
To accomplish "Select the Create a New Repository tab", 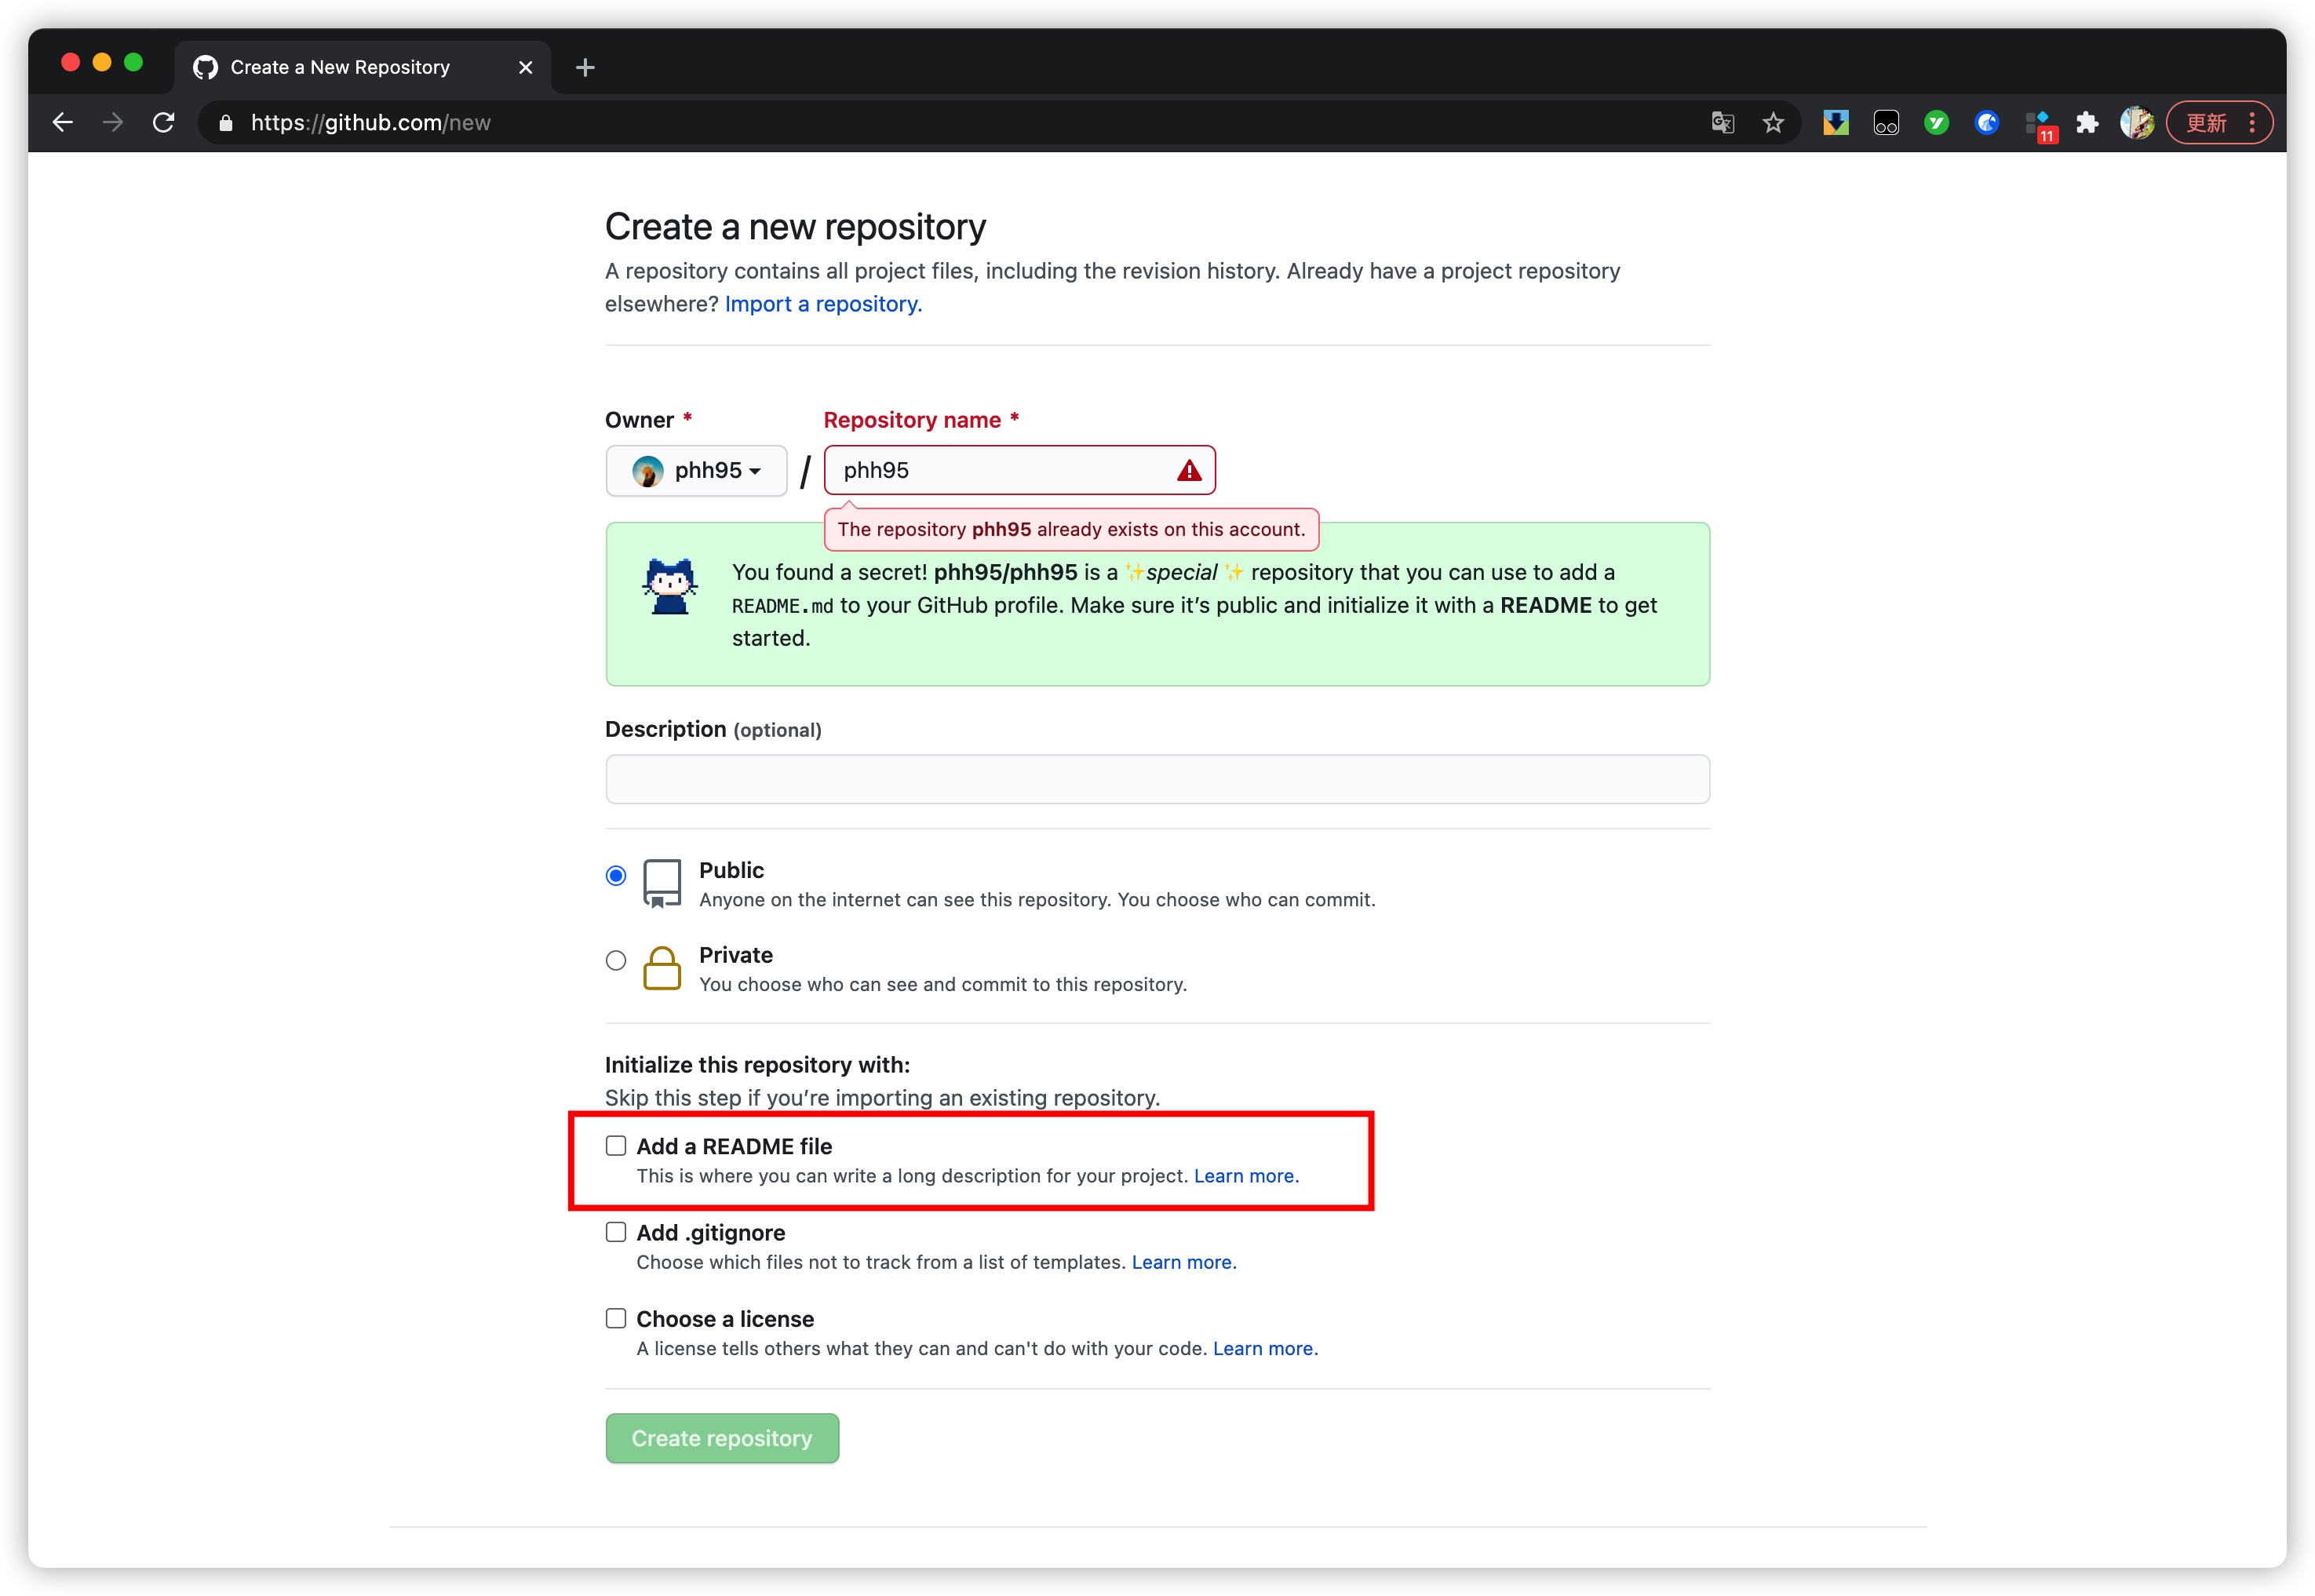I will (363, 67).
